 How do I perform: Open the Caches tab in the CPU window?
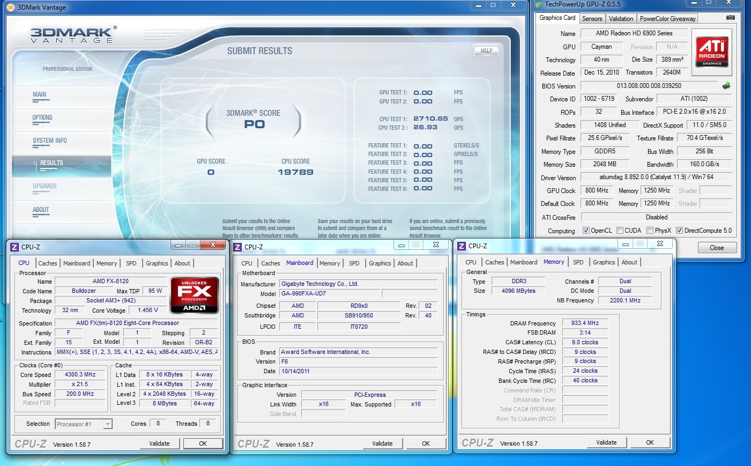coord(47,263)
